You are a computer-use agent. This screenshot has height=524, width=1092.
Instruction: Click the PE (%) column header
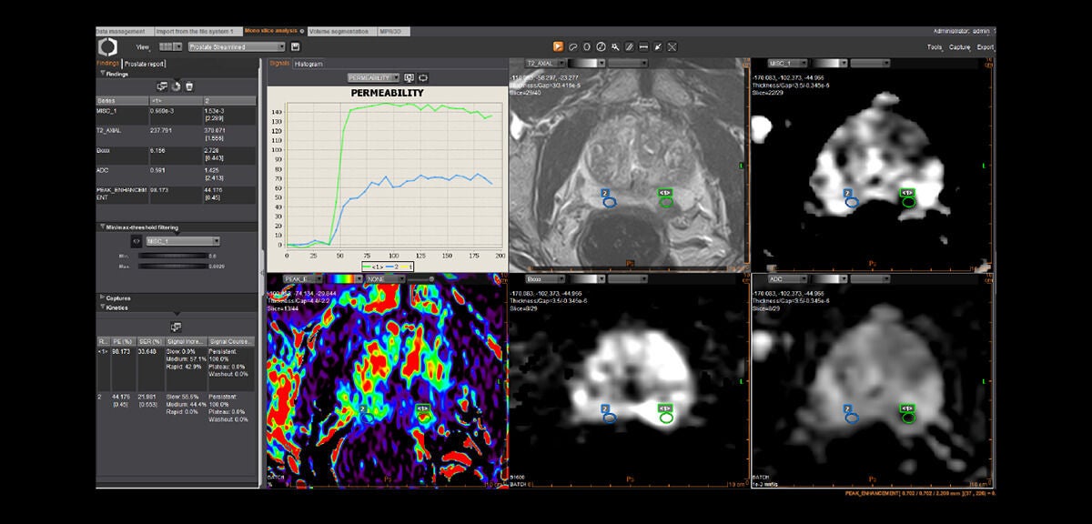[121, 340]
